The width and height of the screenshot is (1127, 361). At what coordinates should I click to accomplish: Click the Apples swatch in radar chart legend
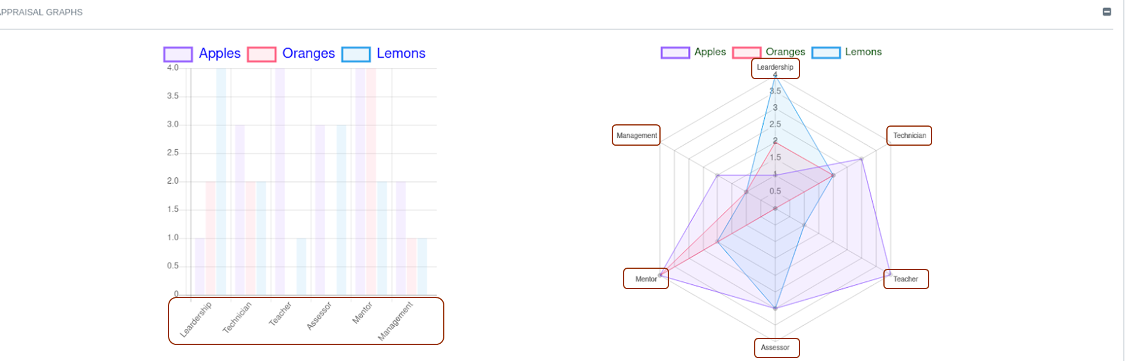(675, 53)
